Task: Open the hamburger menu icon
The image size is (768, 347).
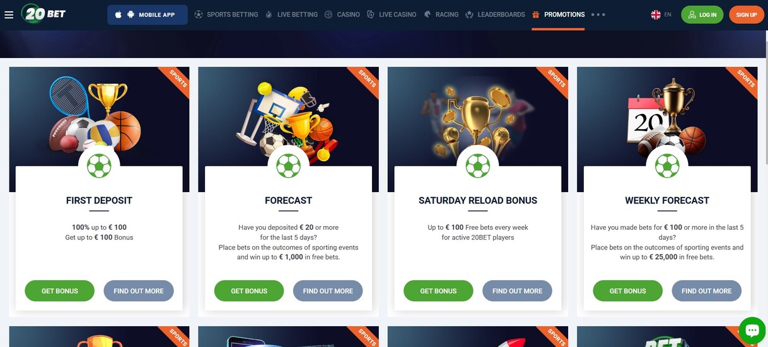Action: click(9, 14)
